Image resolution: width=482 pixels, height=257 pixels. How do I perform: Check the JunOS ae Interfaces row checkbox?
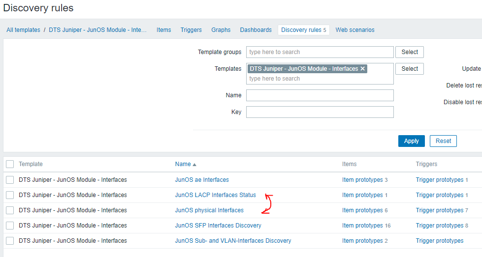tap(10, 180)
